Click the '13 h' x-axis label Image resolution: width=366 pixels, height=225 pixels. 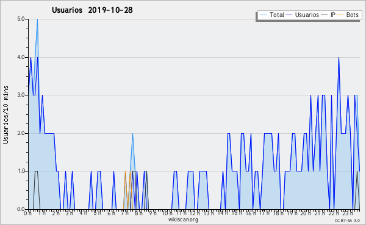(209, 213)
